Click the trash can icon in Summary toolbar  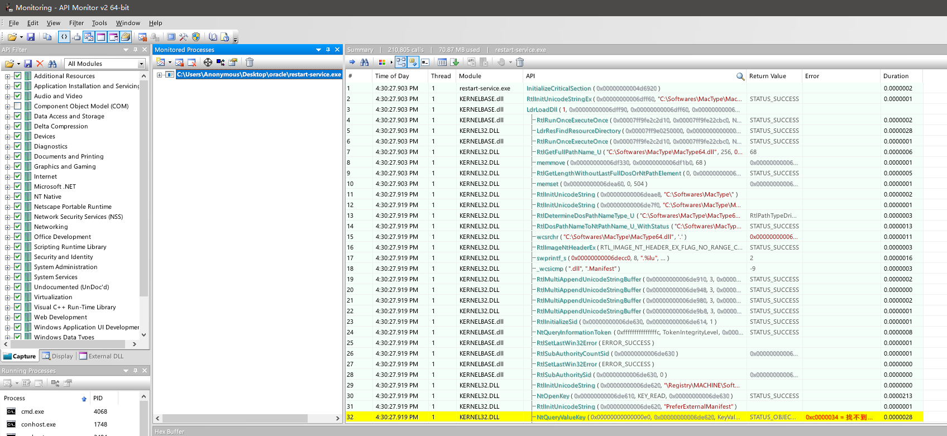(520, 62)
